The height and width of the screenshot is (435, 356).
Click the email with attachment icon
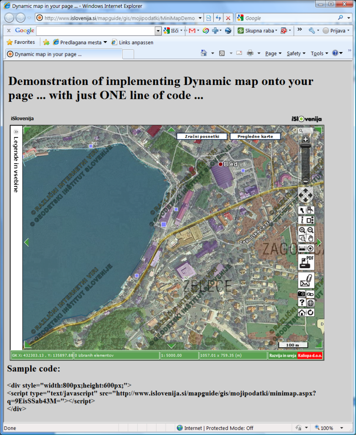tap(306, 281)
